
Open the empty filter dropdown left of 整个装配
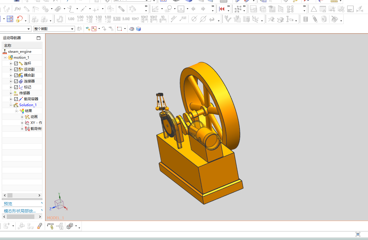point(29,29)
